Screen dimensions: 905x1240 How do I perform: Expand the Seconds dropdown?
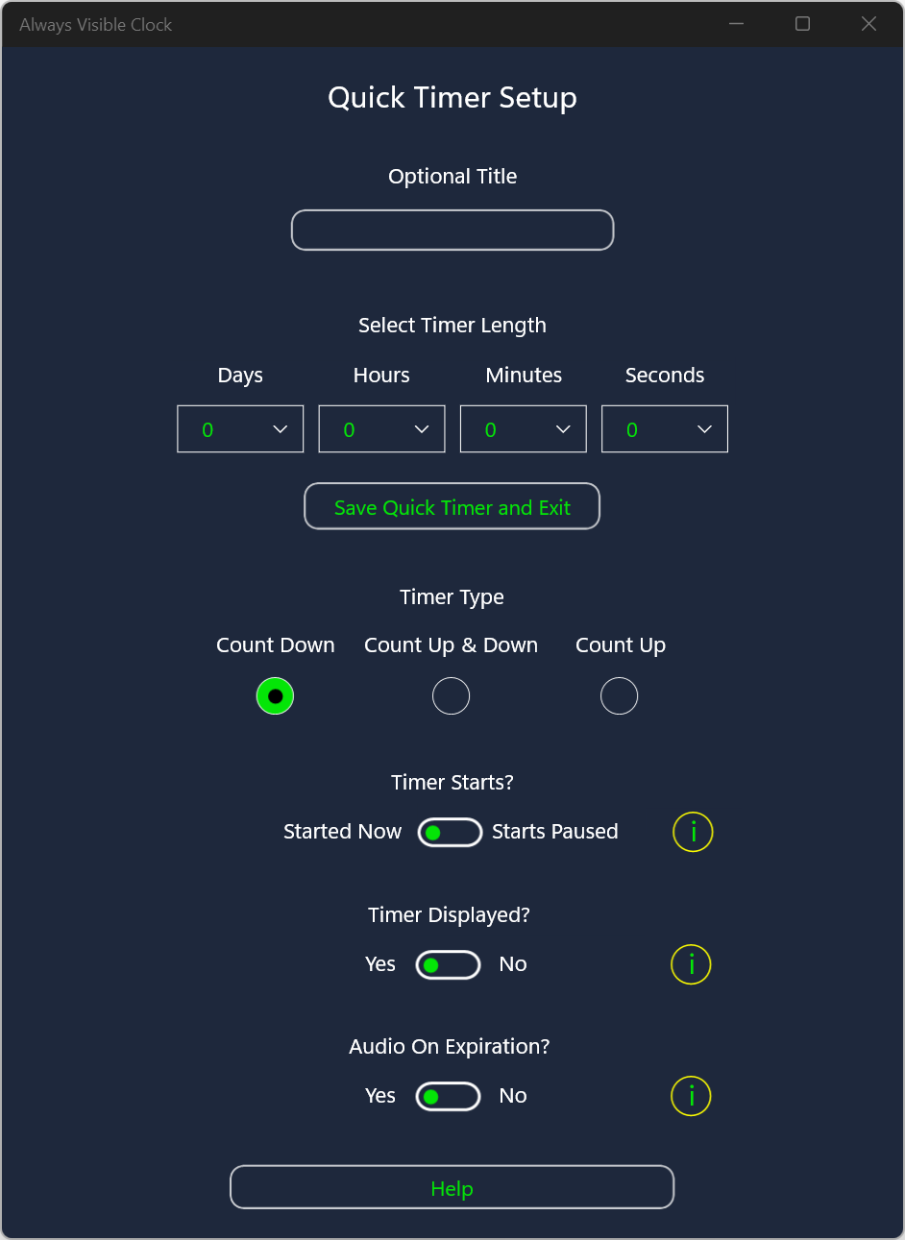point(665,429)
